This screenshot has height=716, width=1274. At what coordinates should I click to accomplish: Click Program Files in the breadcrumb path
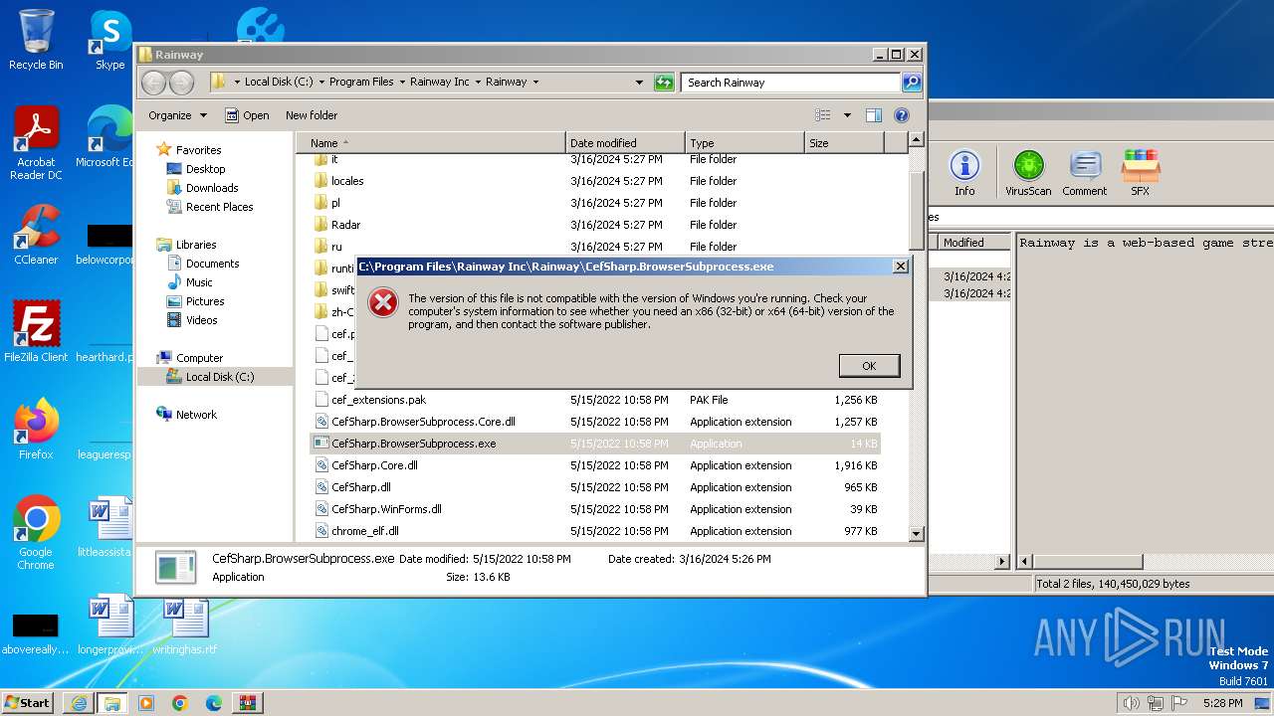point(361,82)
